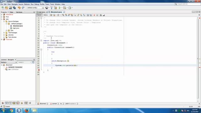
Task: Expand the Test Packages node
Action: [x=4, y=33]
